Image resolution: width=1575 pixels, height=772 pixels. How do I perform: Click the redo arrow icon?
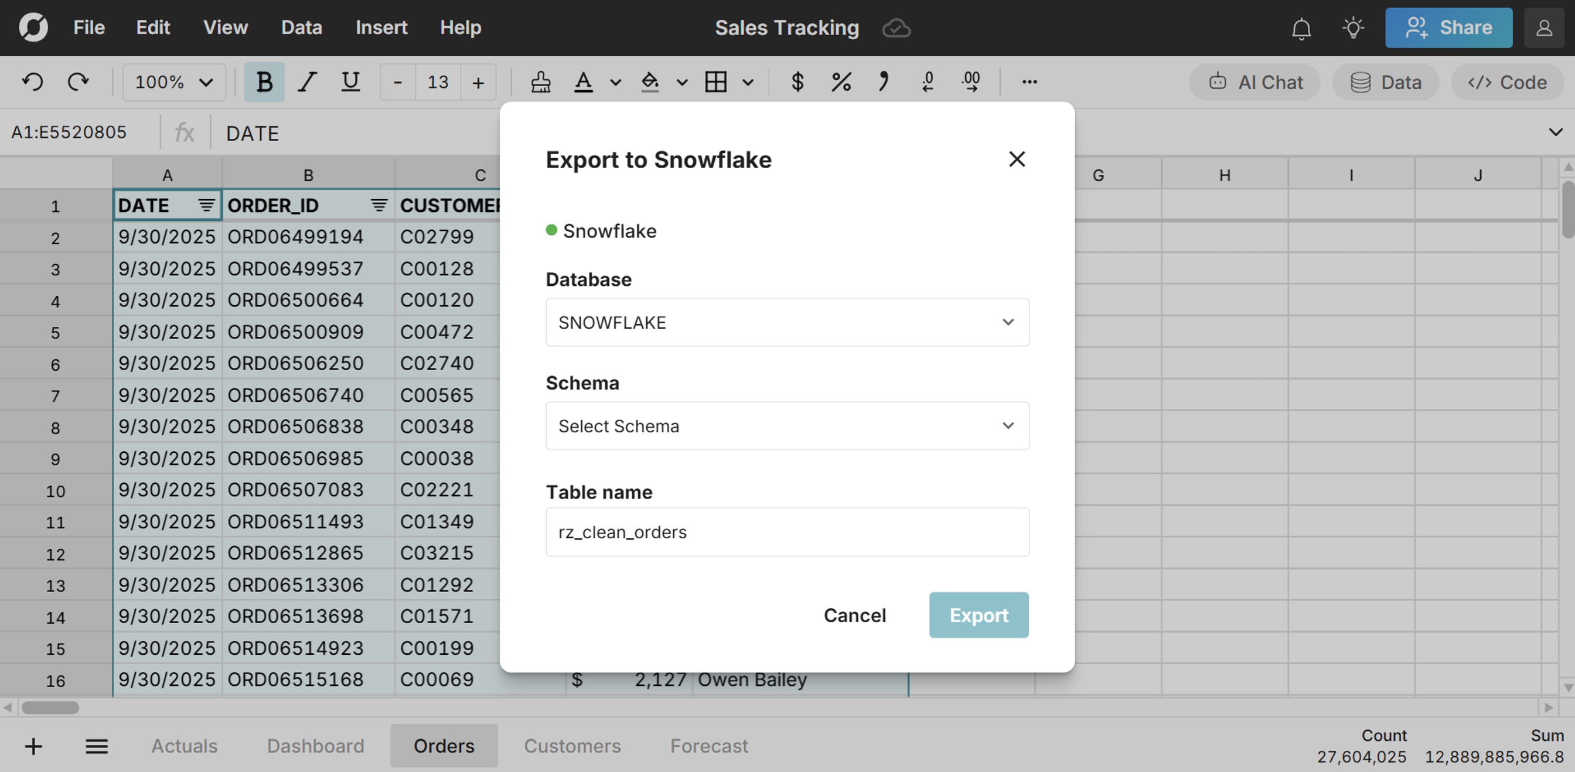coord(79,82)
